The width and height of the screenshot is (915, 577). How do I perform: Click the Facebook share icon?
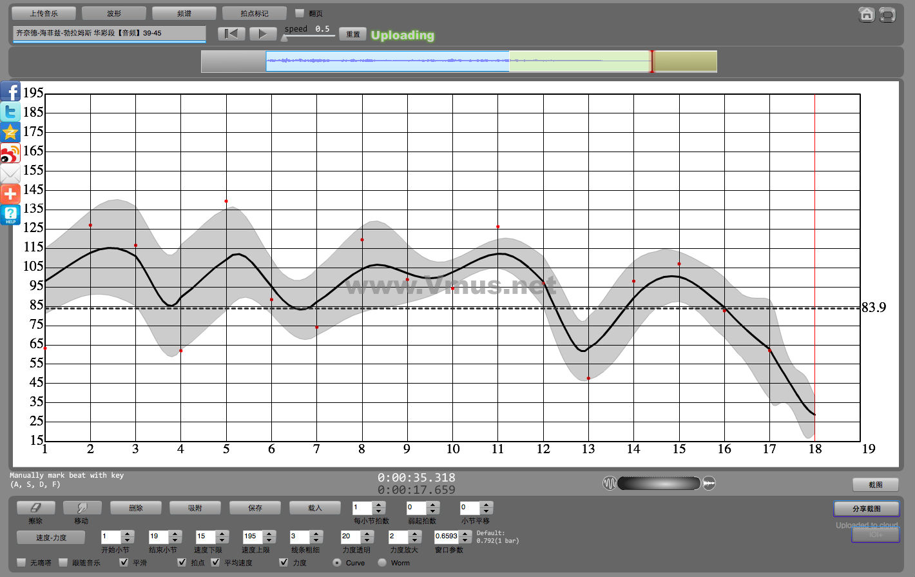pos(10,92)
